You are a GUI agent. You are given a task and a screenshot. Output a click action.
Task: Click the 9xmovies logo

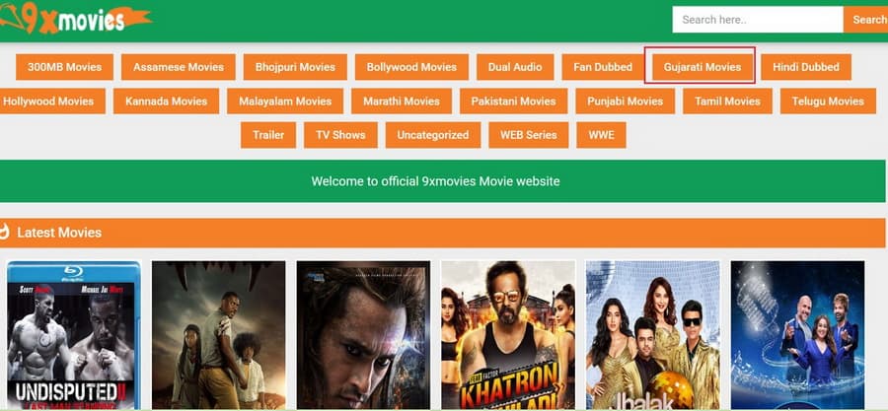pos(75,19)
